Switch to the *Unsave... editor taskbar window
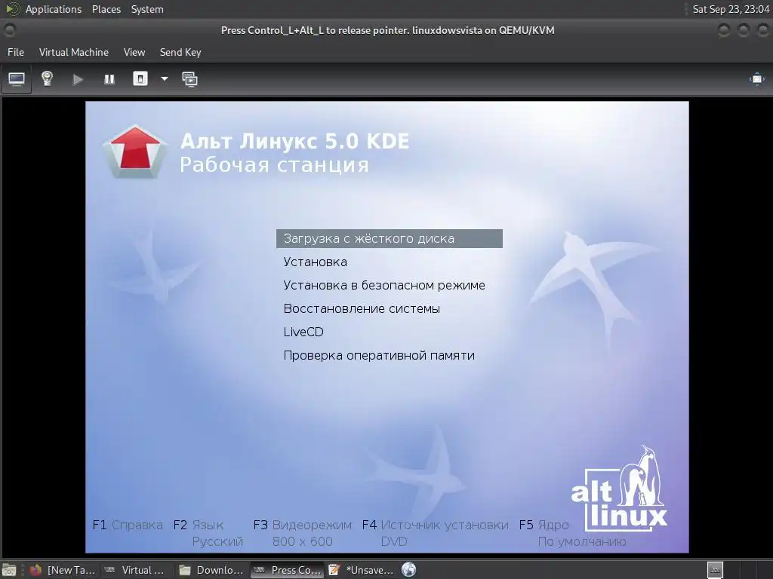This screenshot has width=773, height=579. coord(362,570)
